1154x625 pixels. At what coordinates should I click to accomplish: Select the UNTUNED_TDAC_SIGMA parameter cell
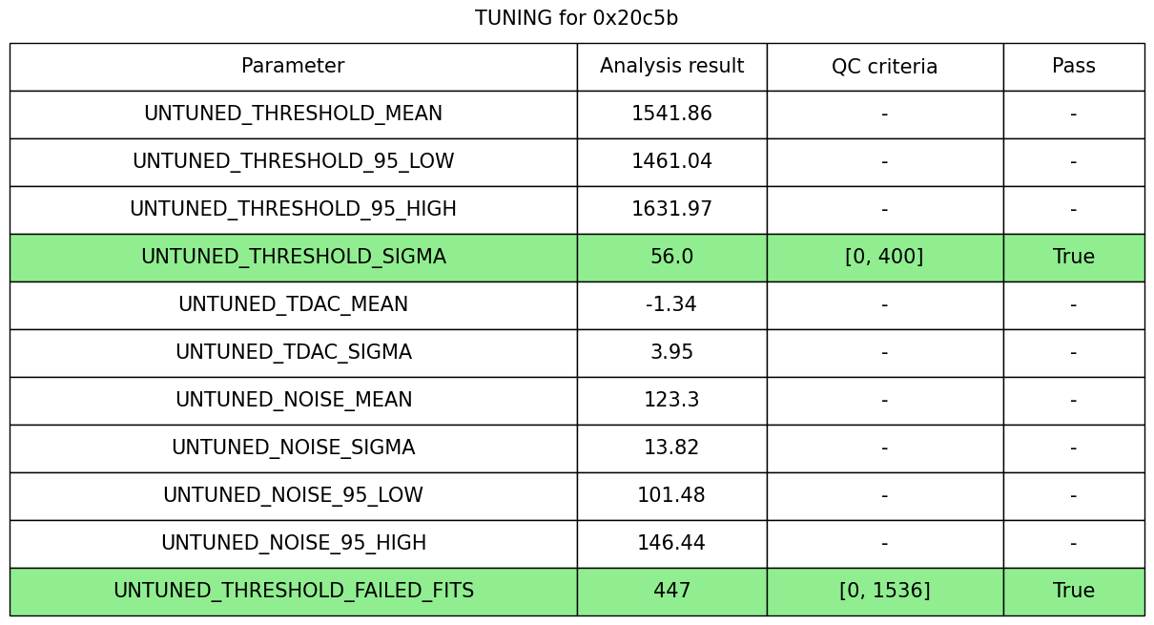tap(293, 353)
